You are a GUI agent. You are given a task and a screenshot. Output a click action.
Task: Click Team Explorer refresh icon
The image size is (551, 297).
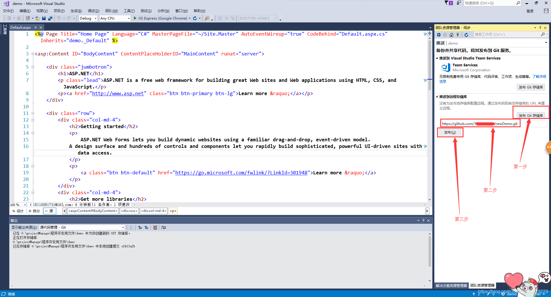coord(466,35)
